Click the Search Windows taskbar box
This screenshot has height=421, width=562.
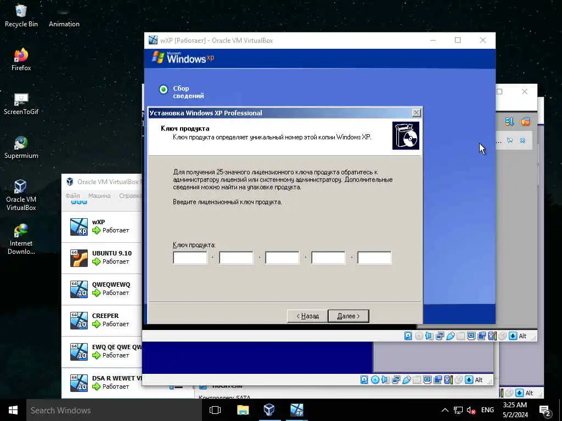point(114,410)
